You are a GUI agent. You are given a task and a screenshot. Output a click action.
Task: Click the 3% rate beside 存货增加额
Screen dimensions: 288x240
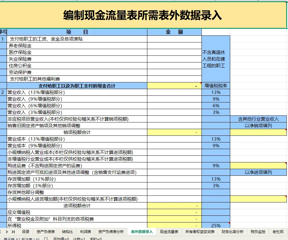click(x=216, y=186)
